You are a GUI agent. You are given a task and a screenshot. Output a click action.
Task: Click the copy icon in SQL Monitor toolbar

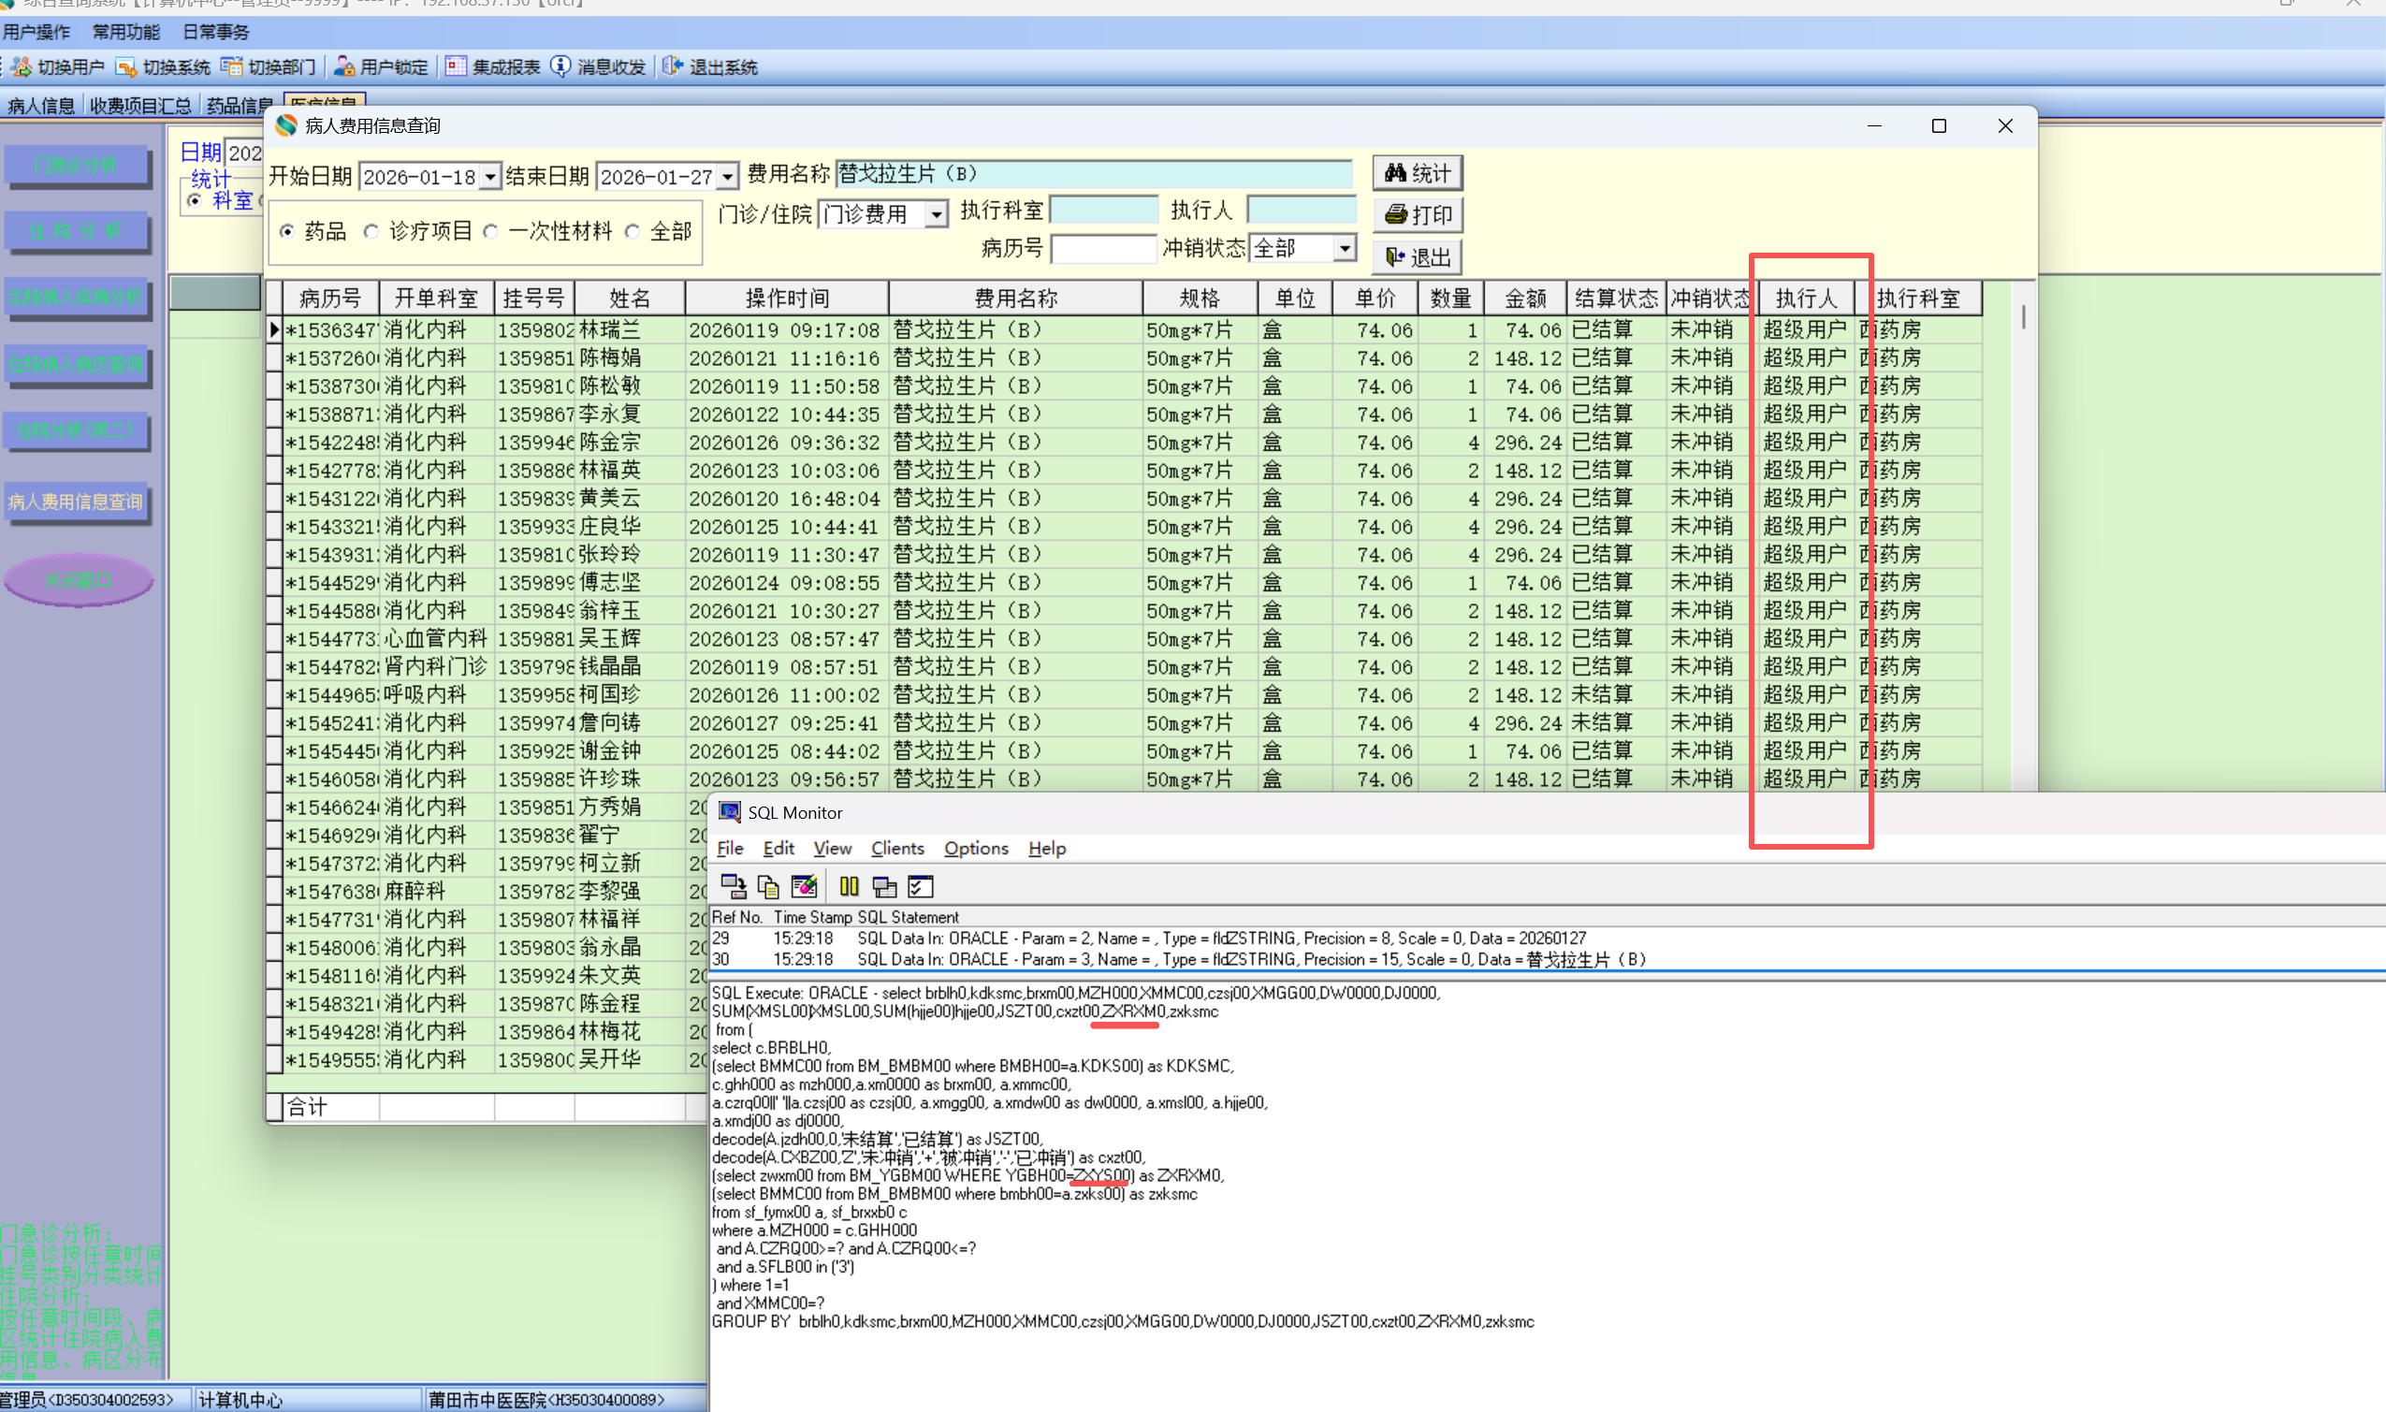click(x=768, y=887)
